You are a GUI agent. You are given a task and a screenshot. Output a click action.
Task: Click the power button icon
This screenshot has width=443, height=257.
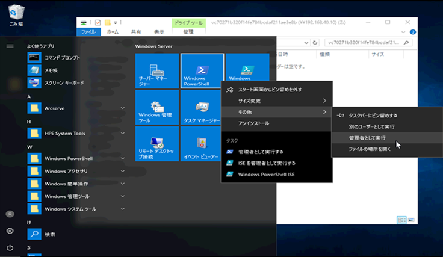[x=10, y=248]
